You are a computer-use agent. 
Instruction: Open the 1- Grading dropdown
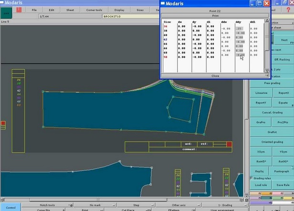click(x=225, y=205)
